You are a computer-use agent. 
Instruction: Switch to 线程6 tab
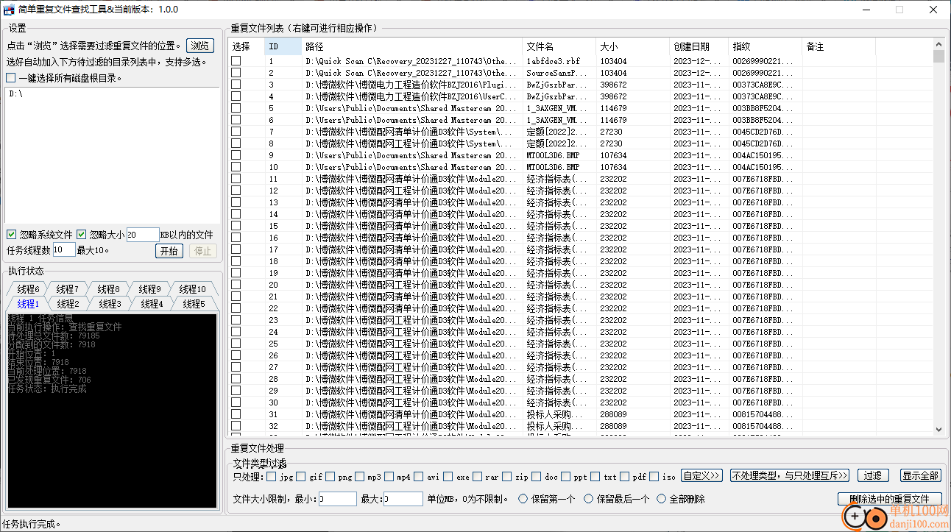coord(28,289)
